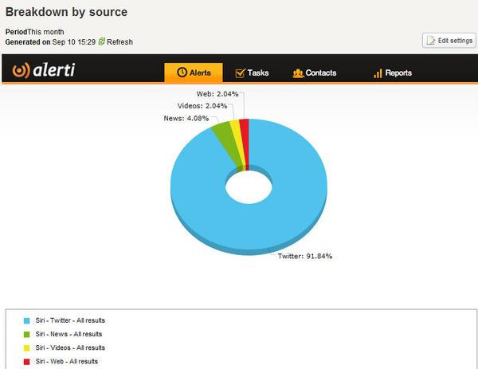This screenshot has height=369, width=478.
Task: Select legend entry Siri - News - All results
Action: [69, 334]
